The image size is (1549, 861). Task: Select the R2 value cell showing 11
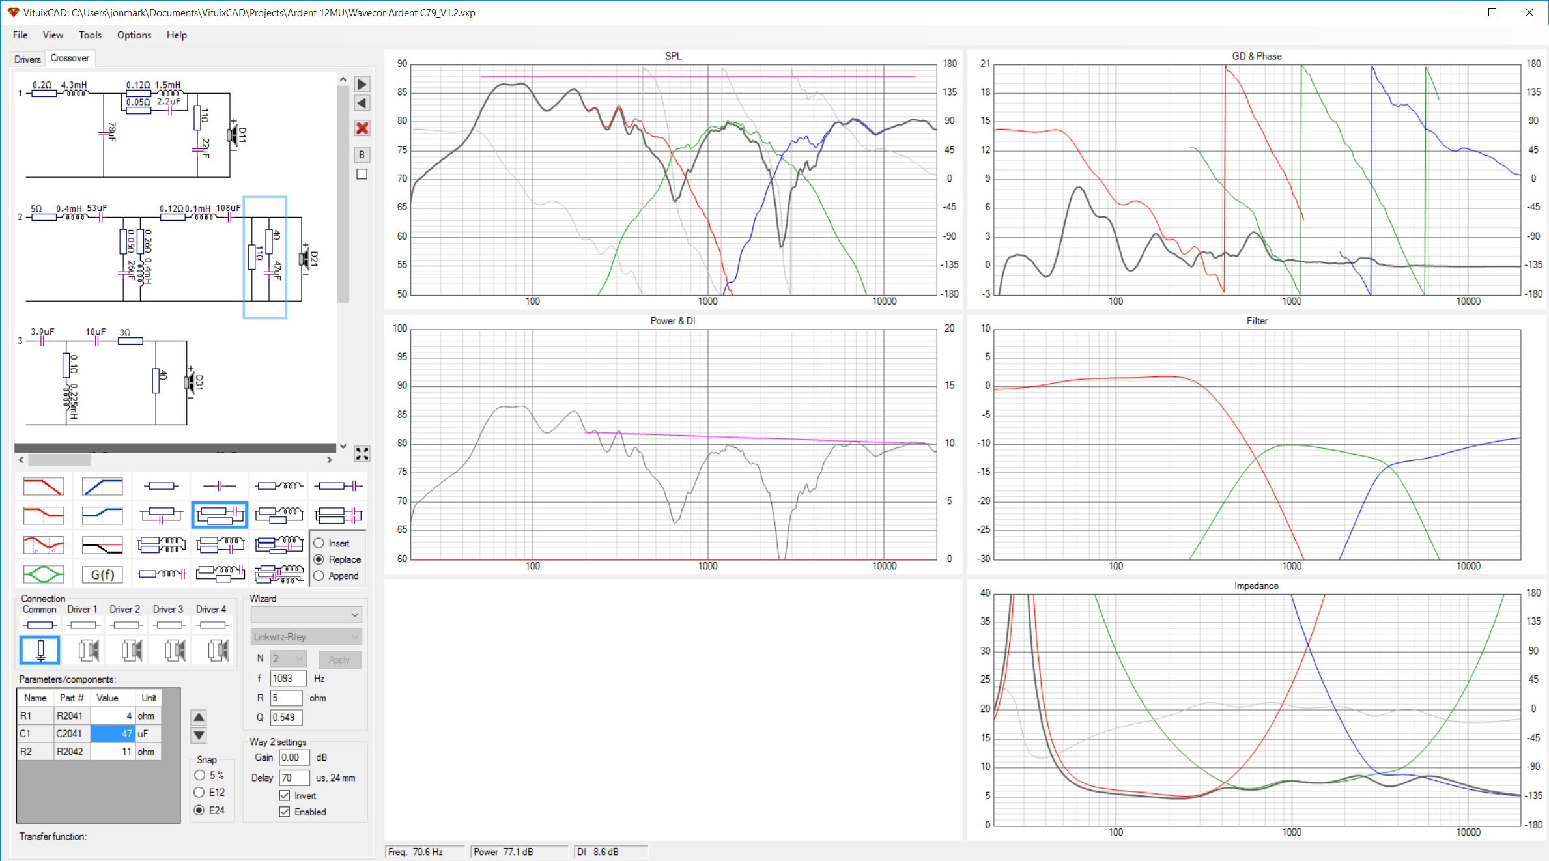(113, 752)
